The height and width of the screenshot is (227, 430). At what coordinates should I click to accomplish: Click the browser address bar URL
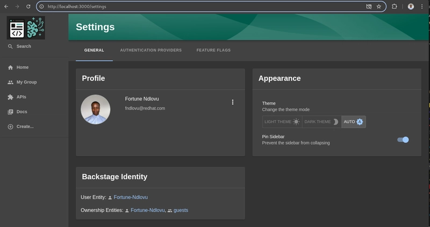tap(77, 6)
